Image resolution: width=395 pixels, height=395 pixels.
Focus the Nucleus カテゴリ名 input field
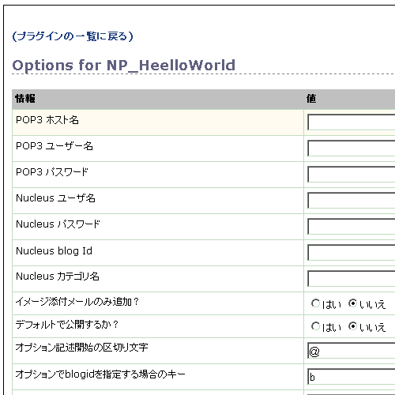click(x=352, y=279)
